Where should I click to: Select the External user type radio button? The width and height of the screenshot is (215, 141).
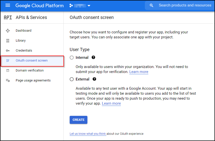click(x=72, y=79)
